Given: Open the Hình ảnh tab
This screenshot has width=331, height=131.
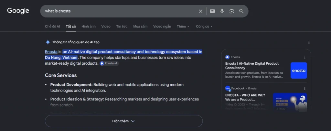Looking at the screenshot, I should coord(89,27).
